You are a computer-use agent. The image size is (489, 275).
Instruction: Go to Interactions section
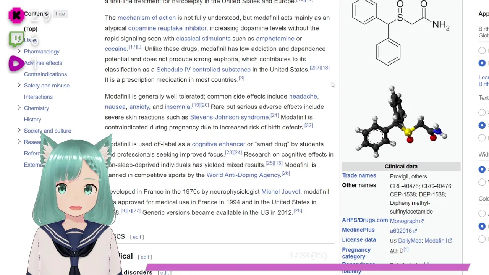click(x=38, y=97)
